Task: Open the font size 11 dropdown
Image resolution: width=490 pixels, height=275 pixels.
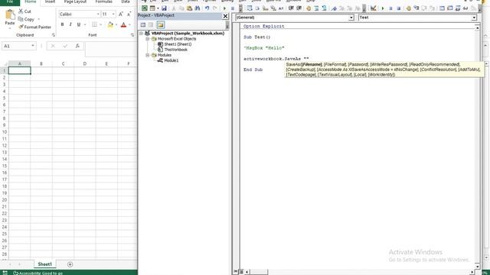Action: (x=113, y=15)
